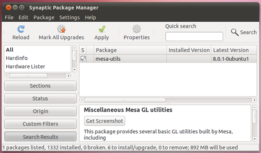
Task: Focus the Quick search input field
Action: pos(194,37)
